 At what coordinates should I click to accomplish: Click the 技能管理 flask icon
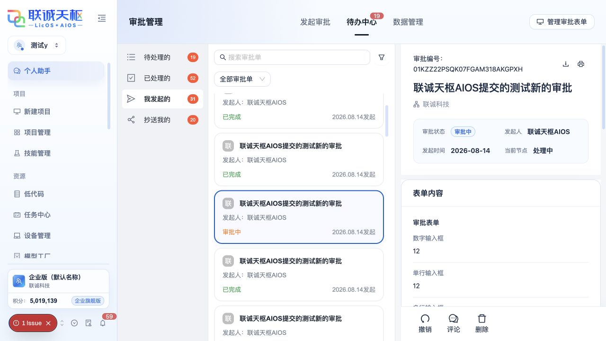tap(17, 153)
